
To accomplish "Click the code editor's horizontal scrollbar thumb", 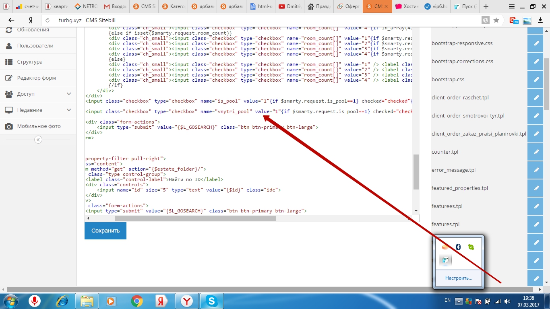I will coord(195,218).
